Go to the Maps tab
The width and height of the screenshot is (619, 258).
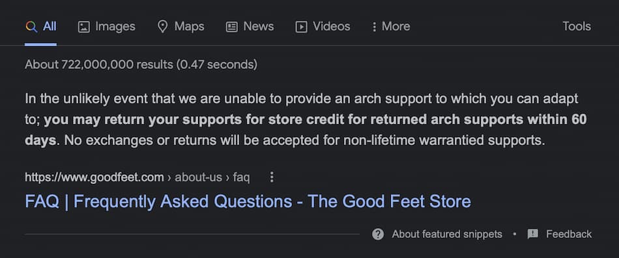(x=180, y=27)
